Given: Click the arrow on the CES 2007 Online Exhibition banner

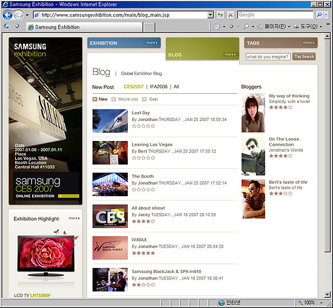Looking at the screenshot, I should [68, 196].
